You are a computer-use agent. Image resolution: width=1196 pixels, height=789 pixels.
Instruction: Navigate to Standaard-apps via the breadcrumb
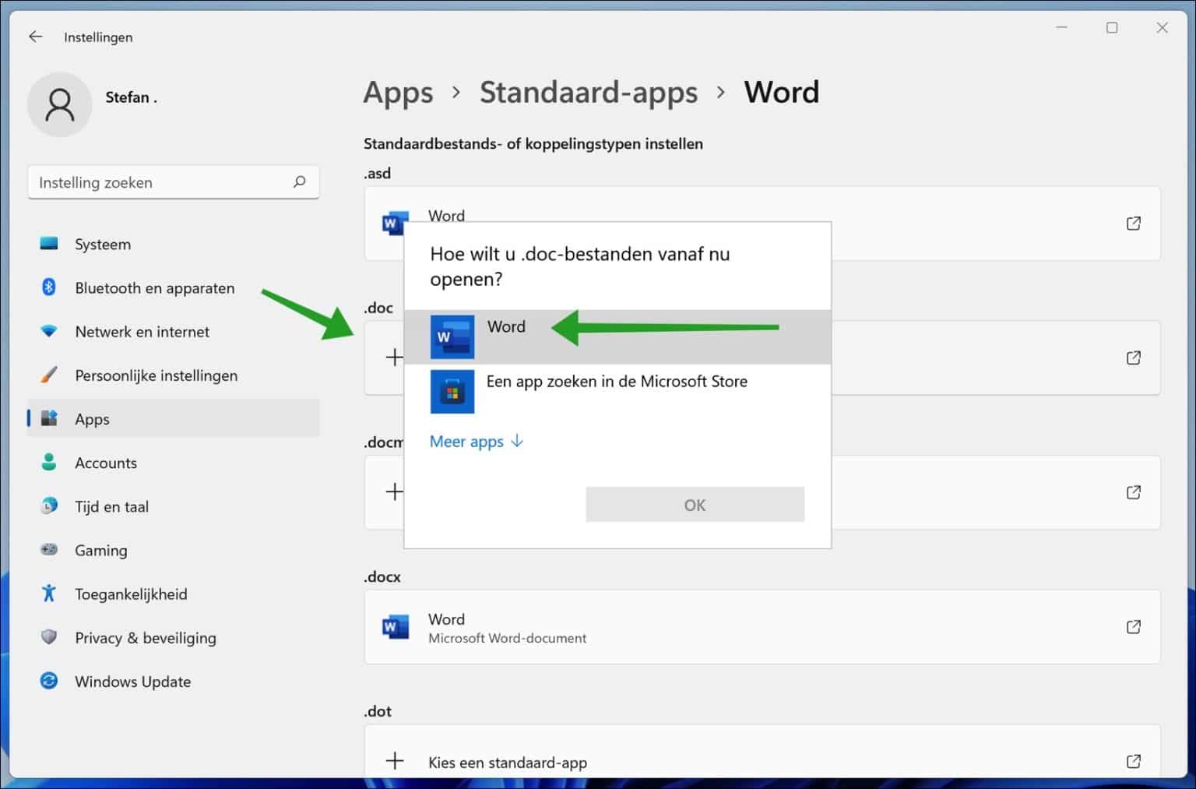click(x=589, y=92)
